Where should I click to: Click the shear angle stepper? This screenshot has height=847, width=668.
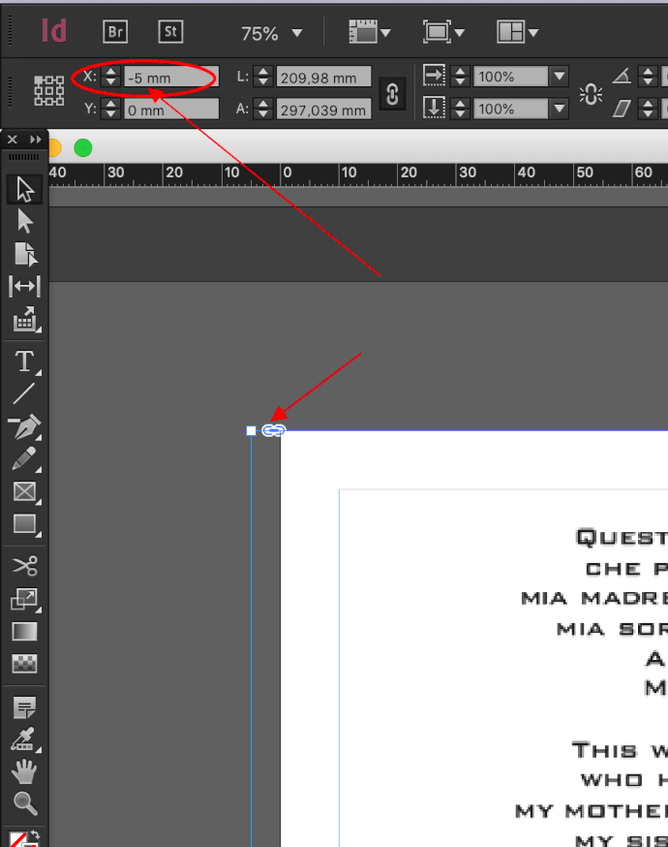point(648,108)
